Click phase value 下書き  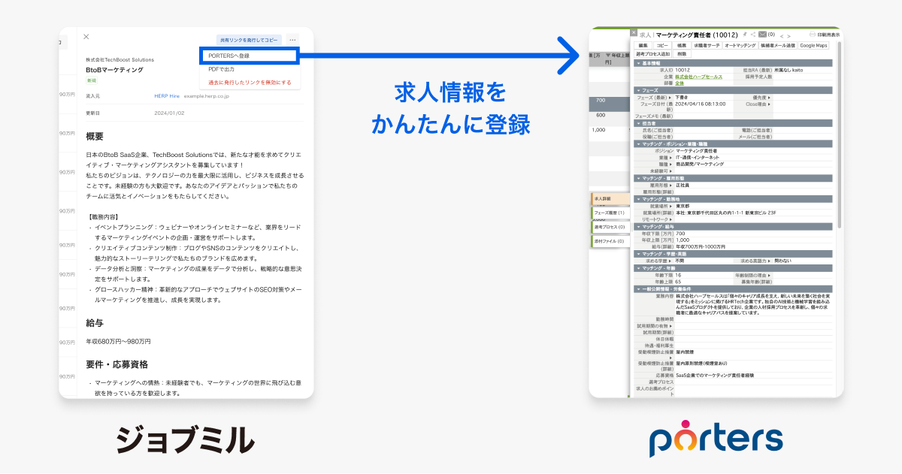click(x=683, y=97)
